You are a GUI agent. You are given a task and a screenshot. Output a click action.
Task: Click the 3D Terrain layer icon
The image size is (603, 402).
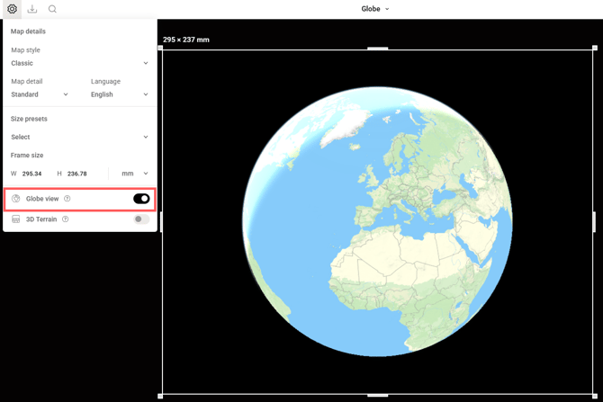(16, 219)
